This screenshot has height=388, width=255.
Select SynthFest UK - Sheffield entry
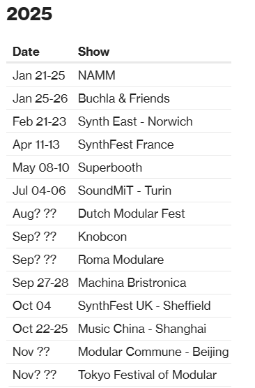(144, 306)
